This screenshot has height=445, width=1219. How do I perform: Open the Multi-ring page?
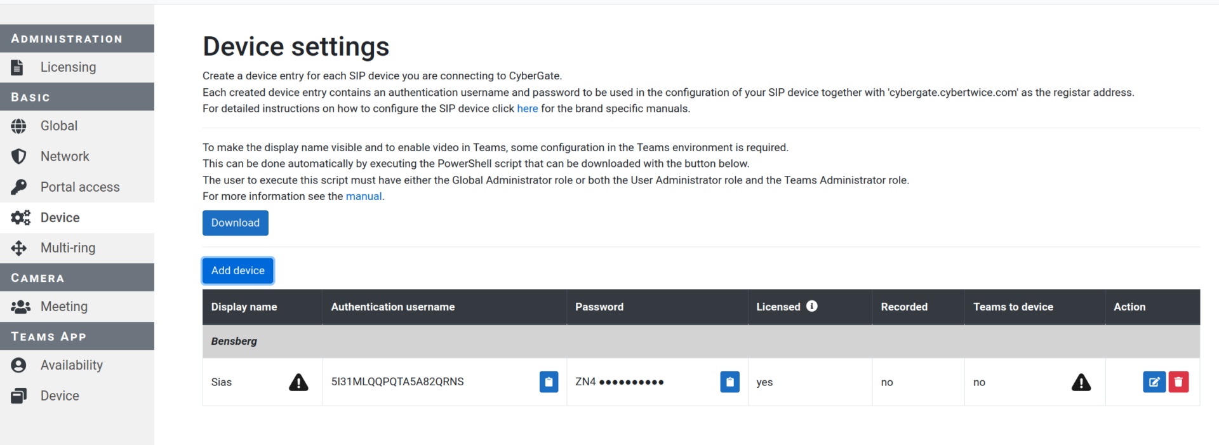(x=77, y=248)
